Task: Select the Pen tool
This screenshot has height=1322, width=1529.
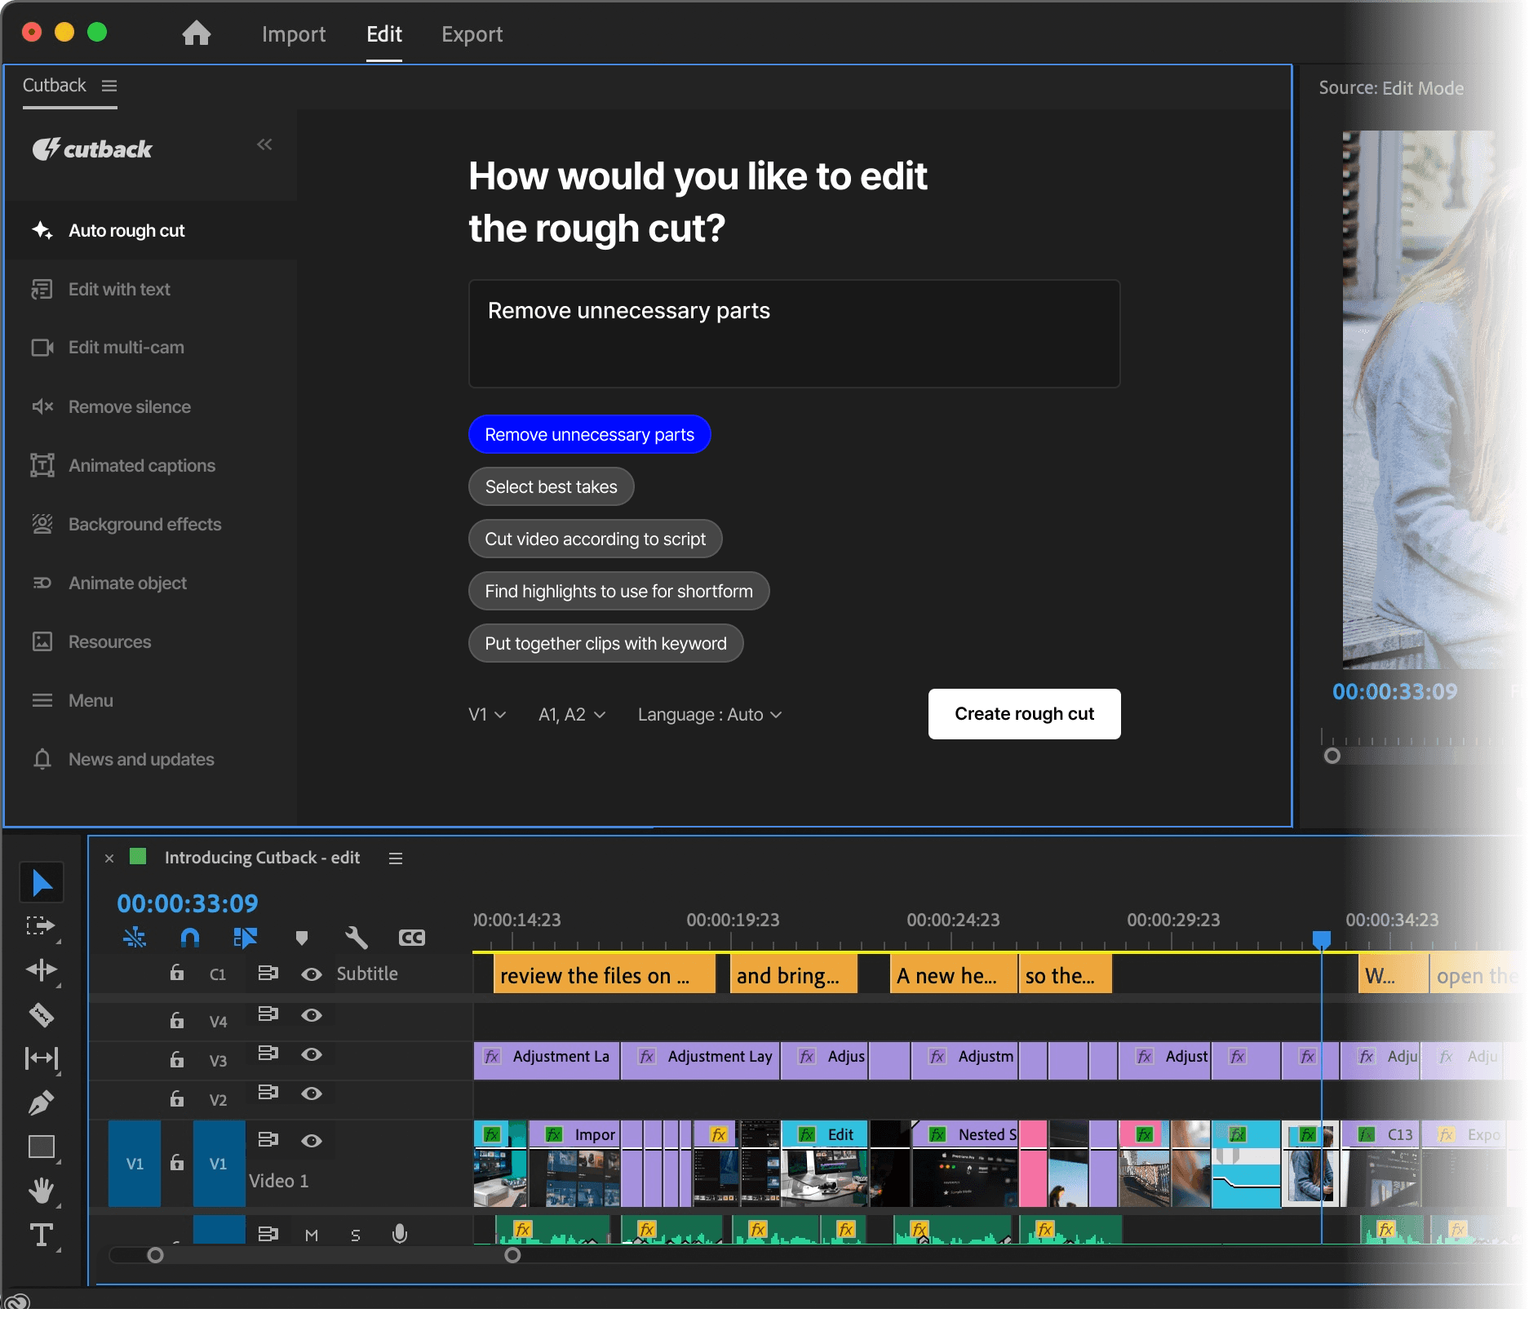Action: (42, 1102)
